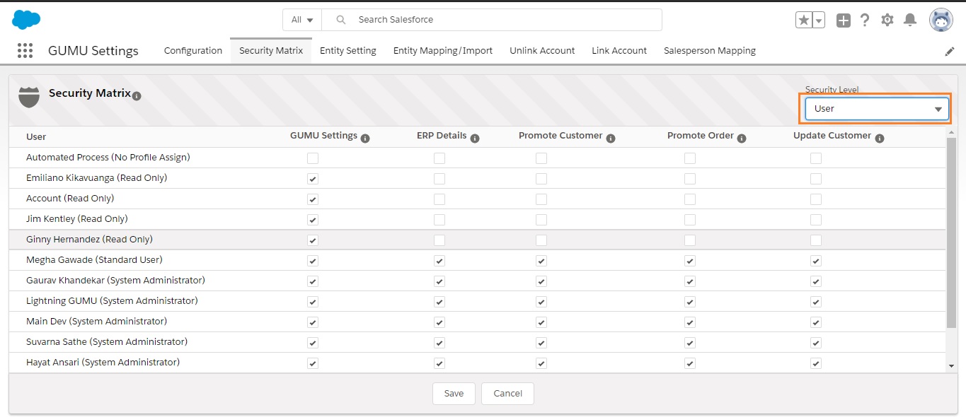Image resolution: width=966 pixels, height=417 pixels.
Task: Click the search magnifier icon
Action: pyautogui.click(x=341, y=20)
